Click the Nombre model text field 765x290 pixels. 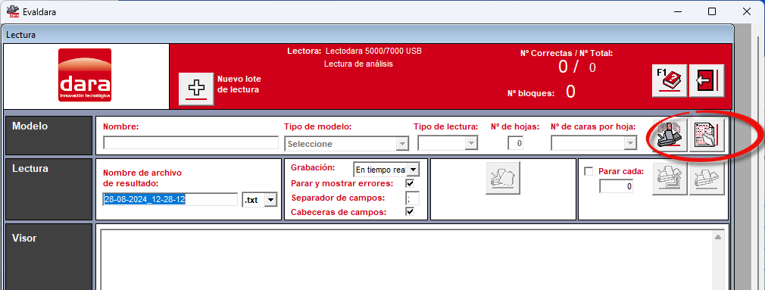[x=191, y=143]
